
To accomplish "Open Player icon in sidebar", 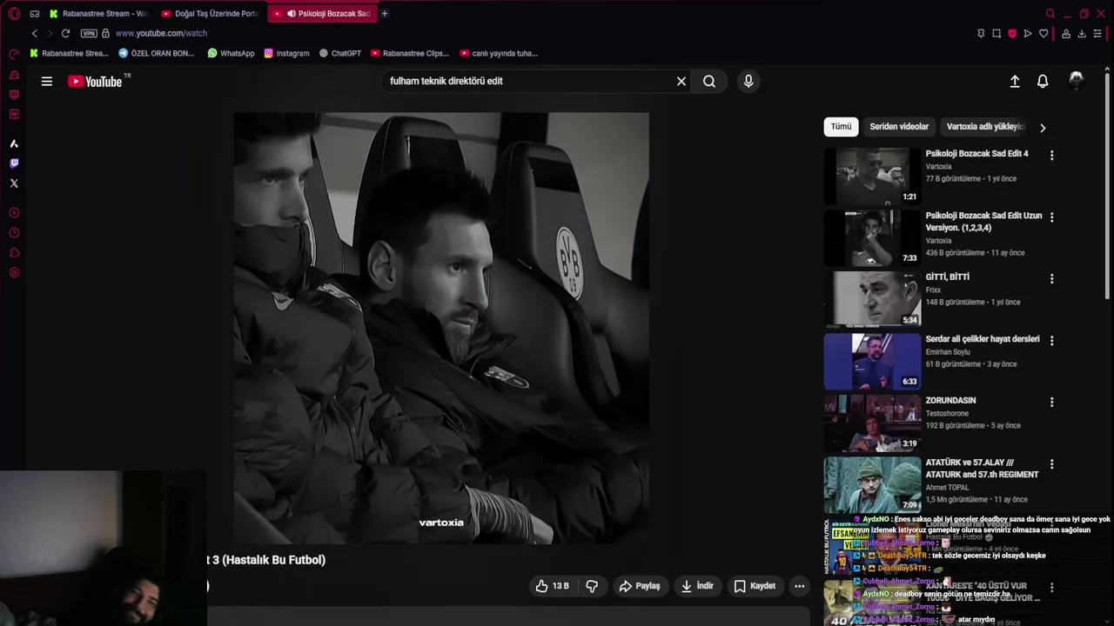I will pyautogui.click(x=14, y=213).
